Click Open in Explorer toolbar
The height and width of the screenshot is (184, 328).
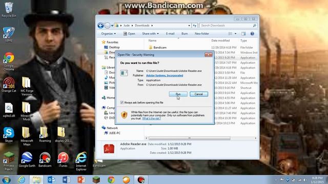pos(129,34)
